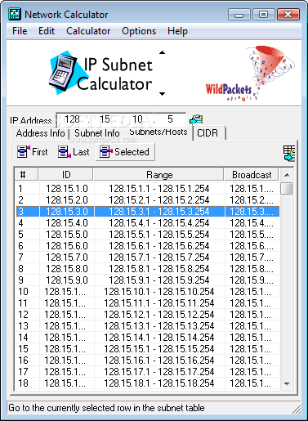Click the Broadcast column header
The height and width of the screenshot is (421, 308).
(x=252, y=174)
